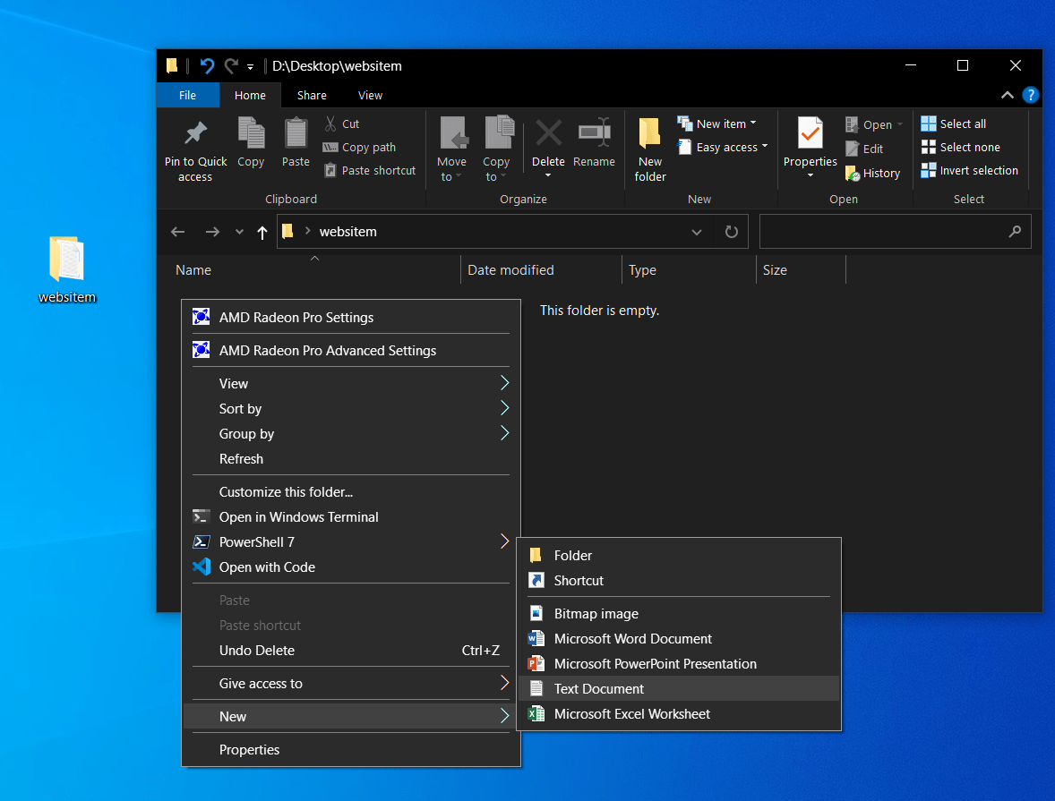Click the Copy ribbon icon
The height and width of the screenshot is (801, 1055).
pyautogui.click(x=251, y=142)
